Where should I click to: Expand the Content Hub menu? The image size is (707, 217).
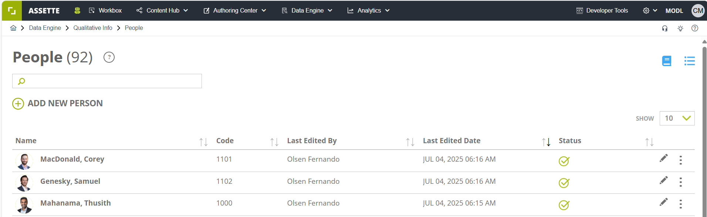[x=162, y=11]
